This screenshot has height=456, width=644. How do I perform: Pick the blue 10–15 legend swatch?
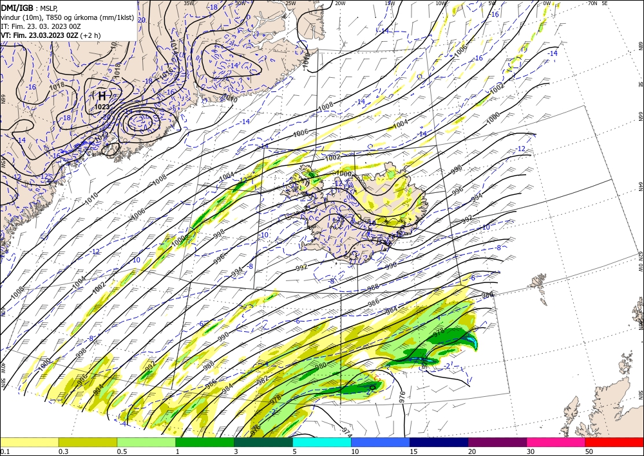381,442
